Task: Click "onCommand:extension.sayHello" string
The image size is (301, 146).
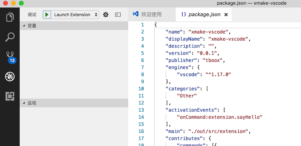Action: (x=219, y=117)
